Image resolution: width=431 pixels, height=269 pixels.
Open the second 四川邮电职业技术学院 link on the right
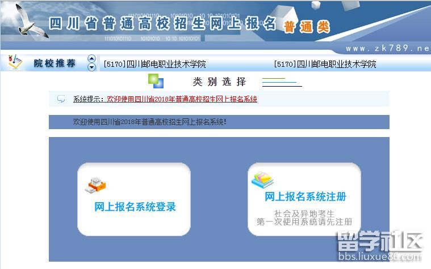pos(325,64)
